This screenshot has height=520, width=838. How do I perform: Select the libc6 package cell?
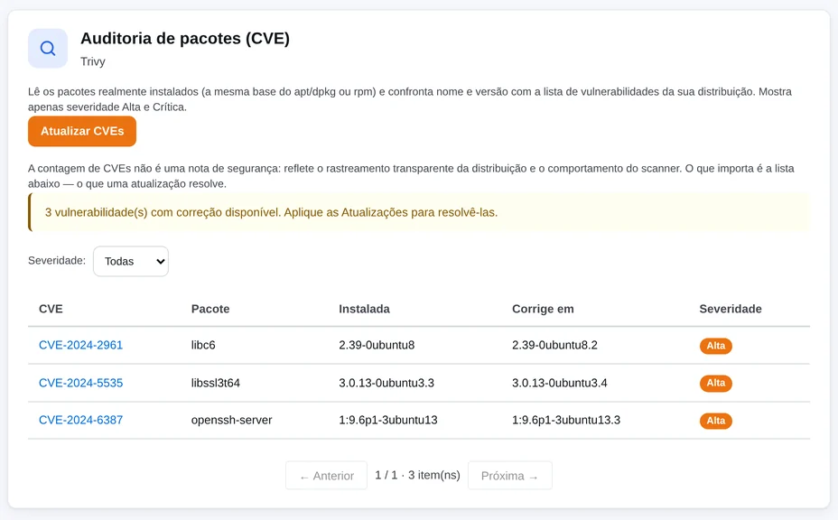[203, 345]
